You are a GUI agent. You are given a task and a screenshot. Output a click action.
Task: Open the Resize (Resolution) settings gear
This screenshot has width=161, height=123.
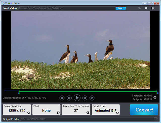[x=28, y=113]
